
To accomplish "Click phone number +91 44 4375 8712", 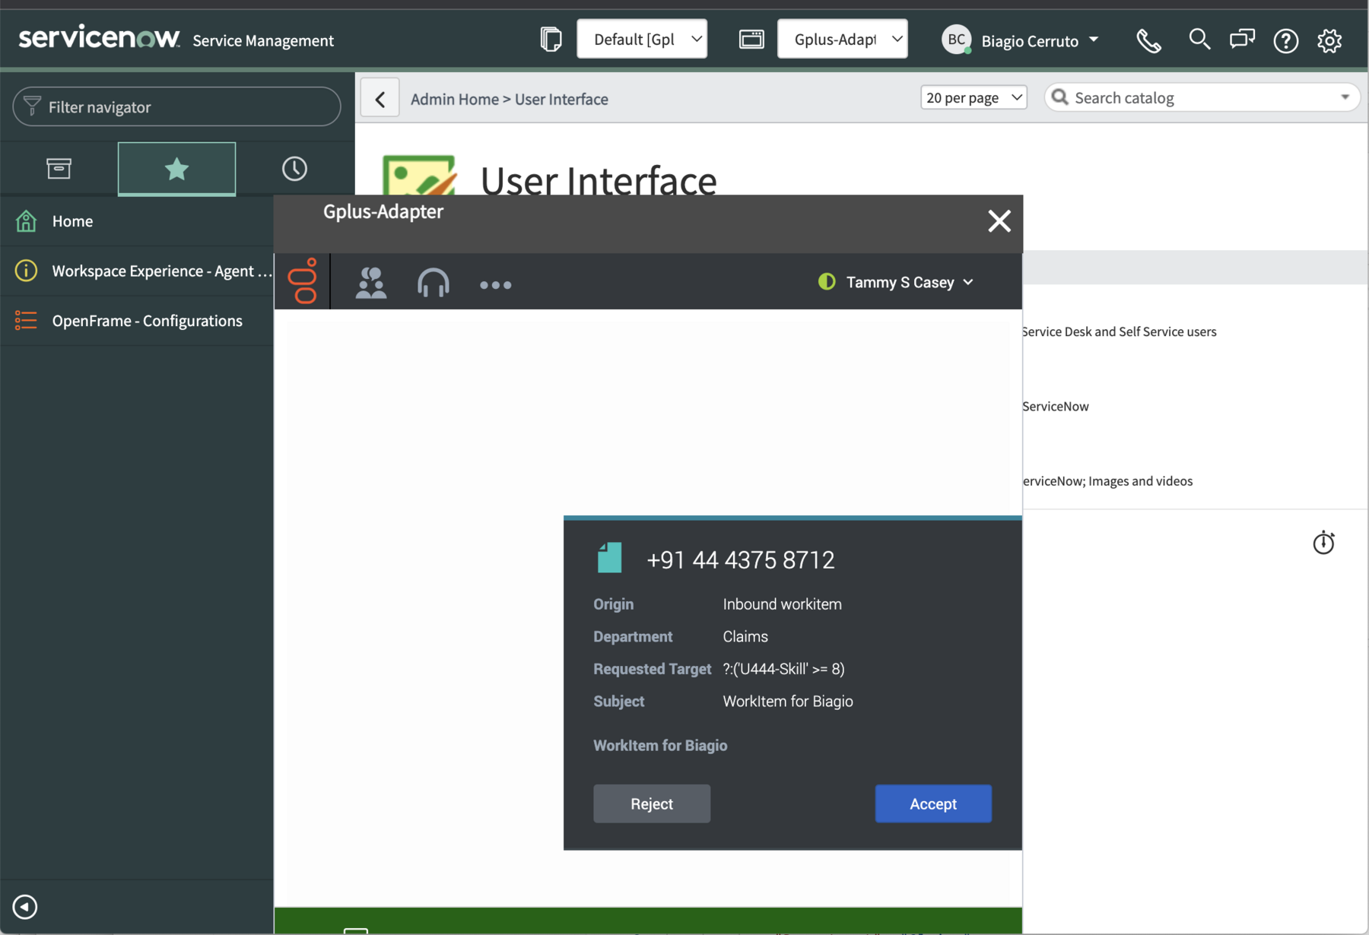I will pos(741,560).
